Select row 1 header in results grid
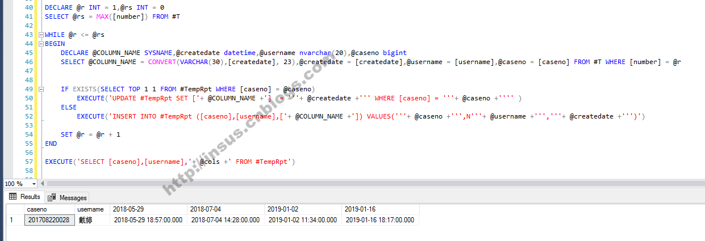The height and width of the screenshot is (241, 705). pos(11,220)
